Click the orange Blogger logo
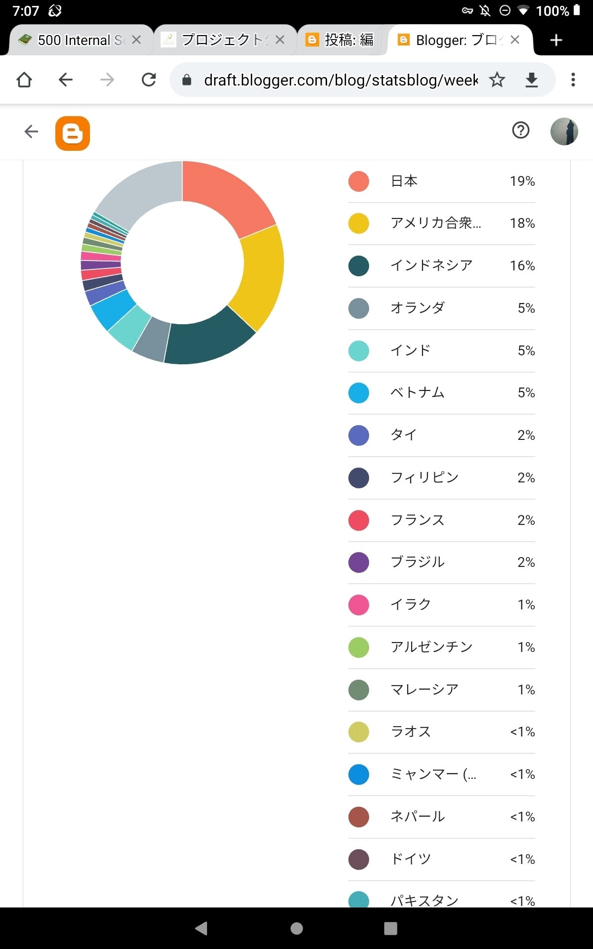This screenshot has width=593, height=949. tap(73, 133)
